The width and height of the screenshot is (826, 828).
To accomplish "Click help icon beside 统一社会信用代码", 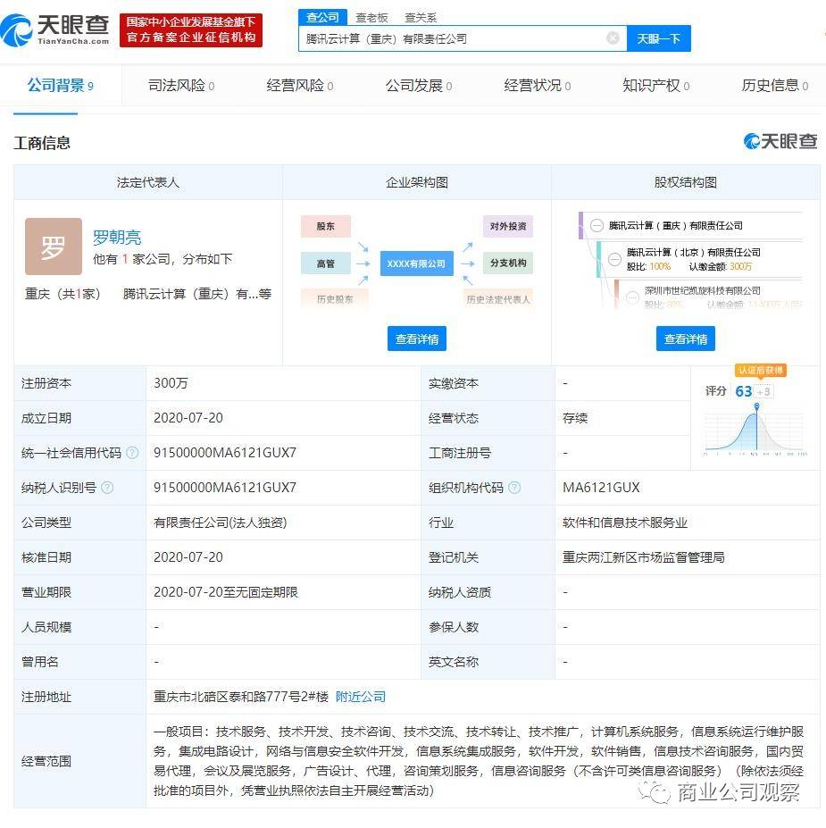I will click(132, 453).
